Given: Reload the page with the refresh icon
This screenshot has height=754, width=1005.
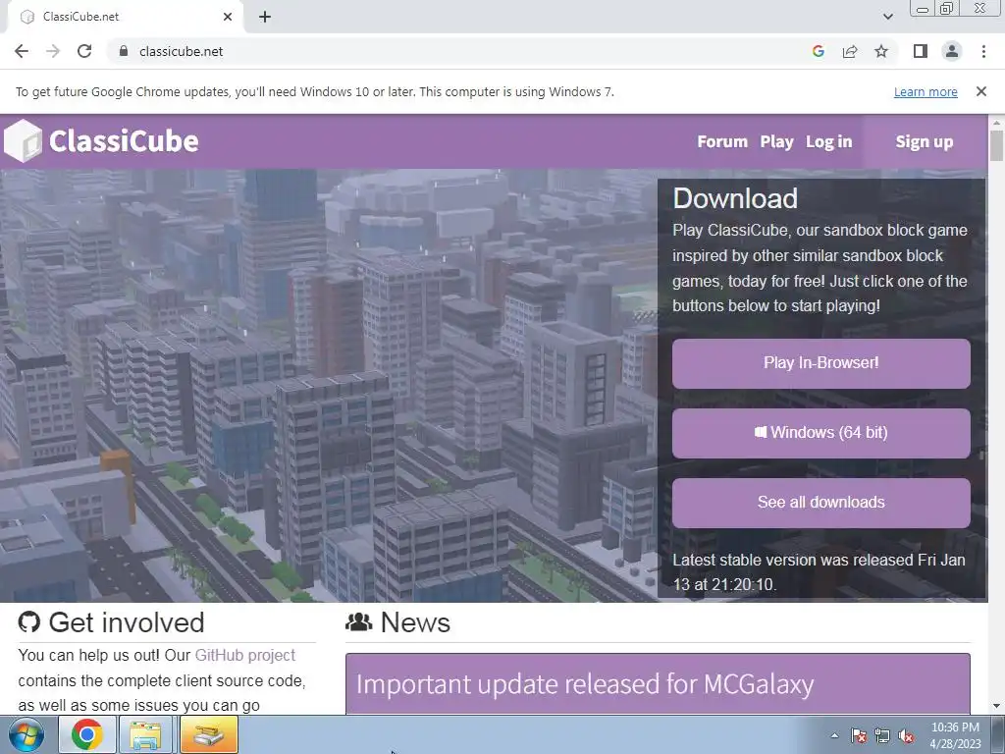Looking at the screenshot, I should click(x=84, y=51).
